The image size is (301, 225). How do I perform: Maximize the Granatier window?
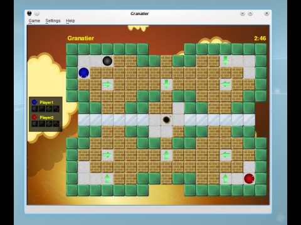pos(250,14)
